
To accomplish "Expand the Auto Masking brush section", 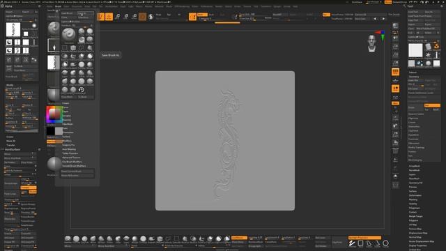I will point(69,149).
